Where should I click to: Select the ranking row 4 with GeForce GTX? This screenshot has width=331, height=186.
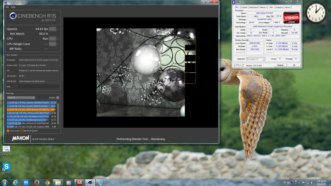32,113
